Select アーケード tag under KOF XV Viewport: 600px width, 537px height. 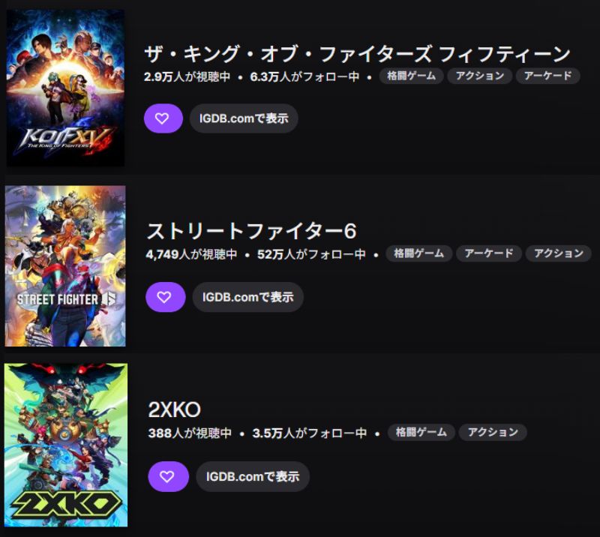click(548, 76)
